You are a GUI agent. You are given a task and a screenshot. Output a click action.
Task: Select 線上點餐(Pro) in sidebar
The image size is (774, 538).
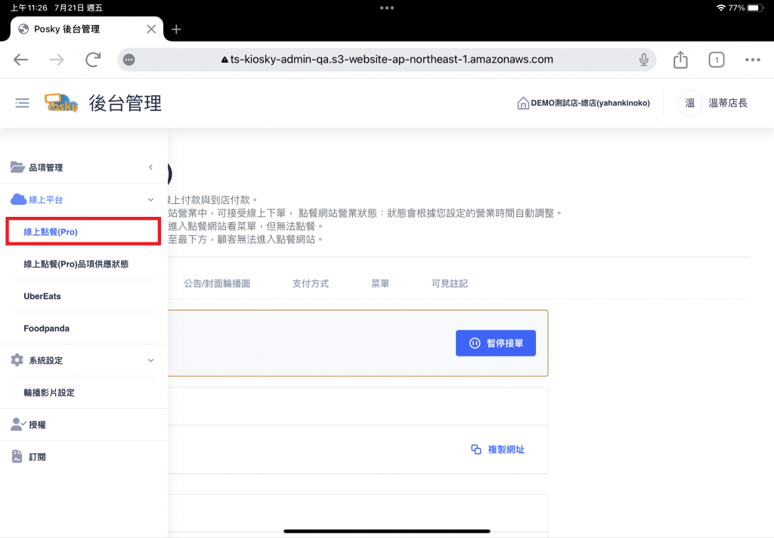[83, 231]
